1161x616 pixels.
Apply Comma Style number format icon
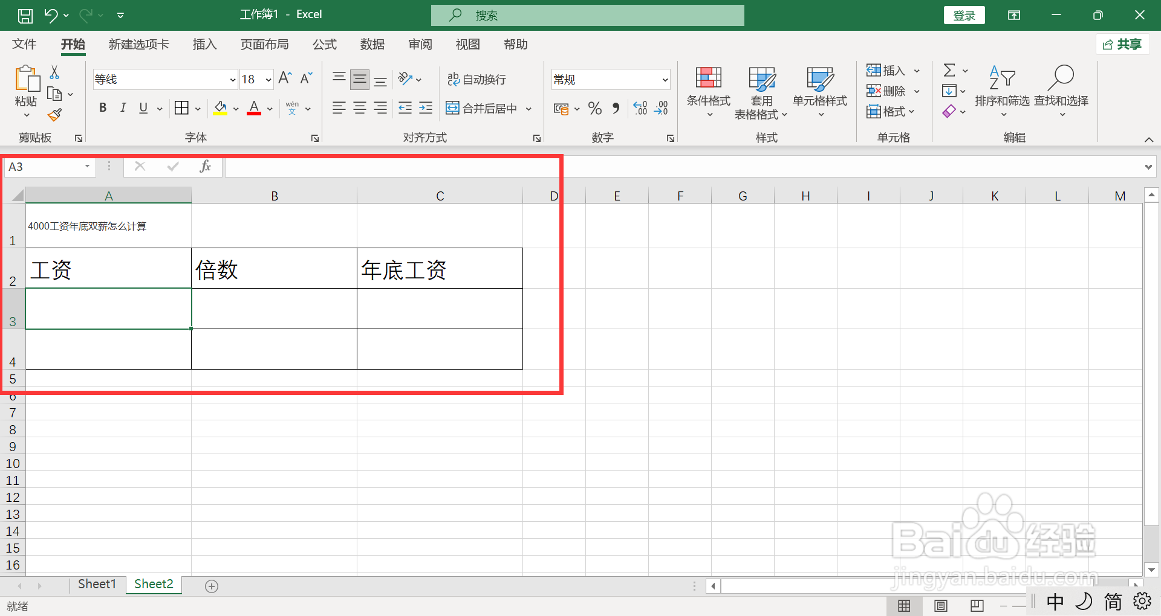(x=616, y=109)
